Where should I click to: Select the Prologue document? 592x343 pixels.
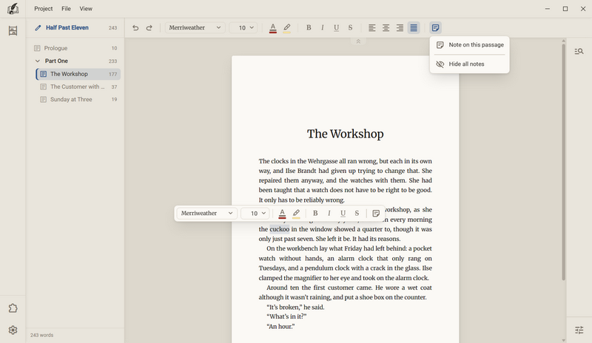point(75,48)
